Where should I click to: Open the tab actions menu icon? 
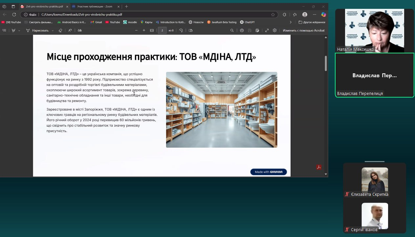tap(13, 7)
